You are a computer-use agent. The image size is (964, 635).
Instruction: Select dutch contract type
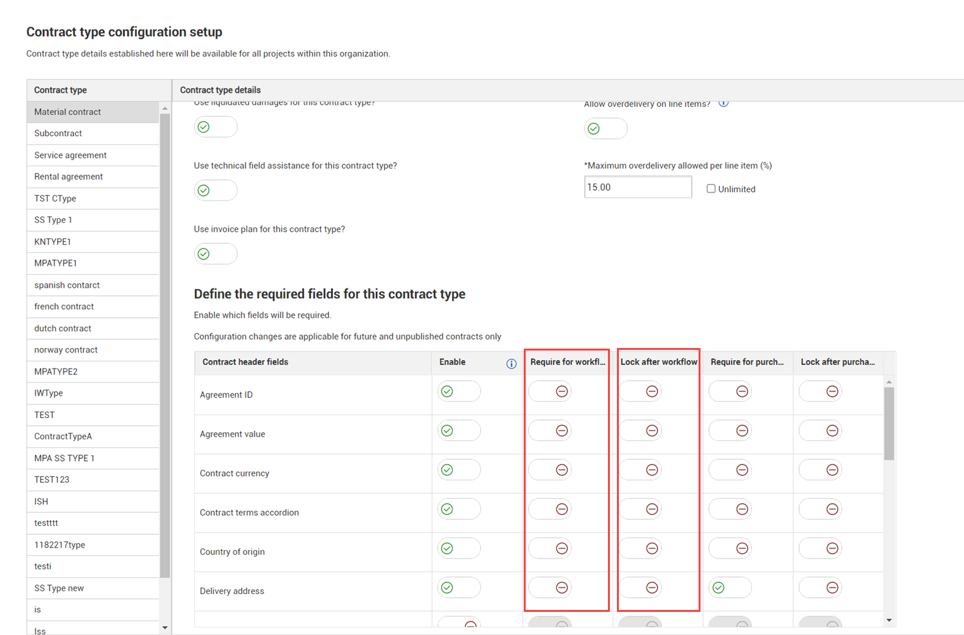pyautogui.click(x=93, y=328)
